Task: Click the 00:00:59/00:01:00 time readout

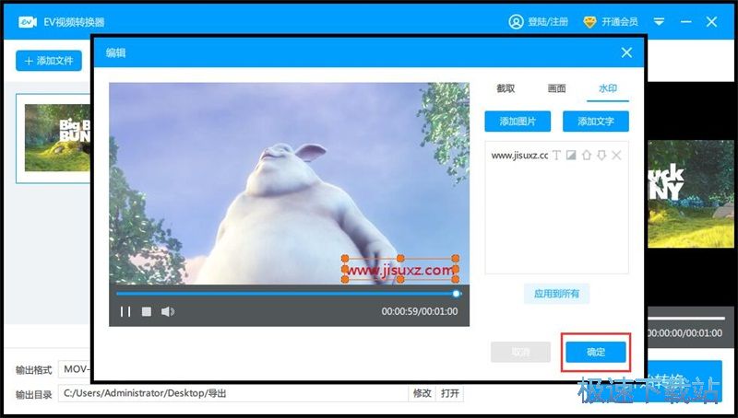Action: click(420, 311)
